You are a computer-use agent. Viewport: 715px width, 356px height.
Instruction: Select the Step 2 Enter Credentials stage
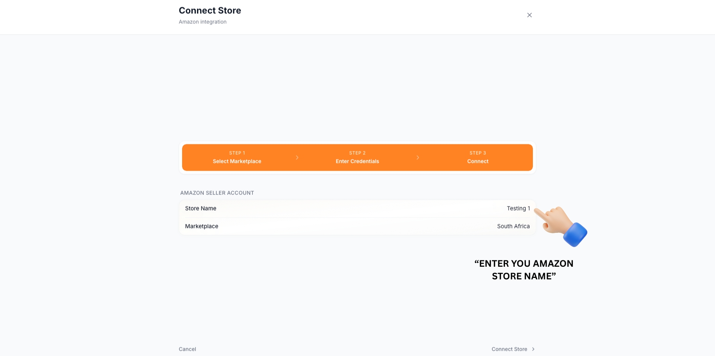click(x=357, y=157)
